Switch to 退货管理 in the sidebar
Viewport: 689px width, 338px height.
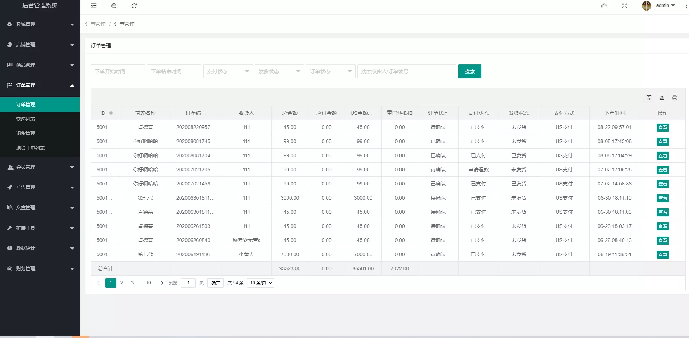(x=25, y=133)
